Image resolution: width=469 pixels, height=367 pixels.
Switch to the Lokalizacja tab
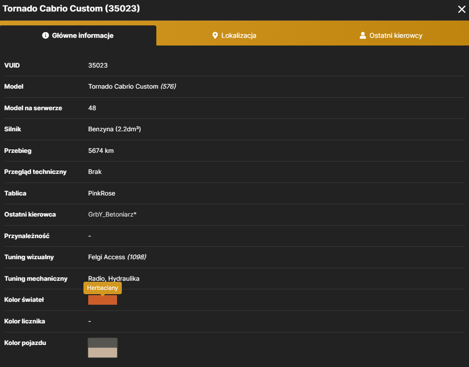click(234, 36)
